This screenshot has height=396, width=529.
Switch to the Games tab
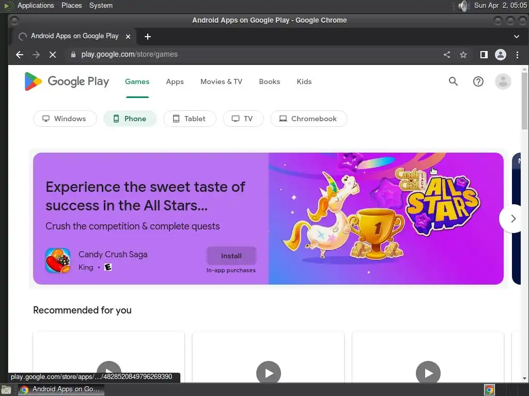tap(137, 81)
